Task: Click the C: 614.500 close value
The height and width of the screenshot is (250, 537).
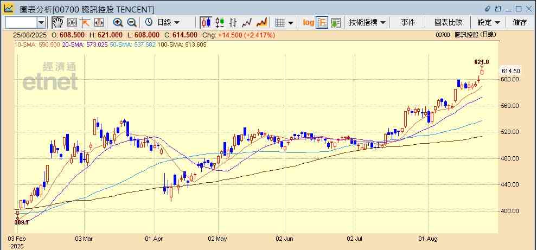Action: pos(181,35)
